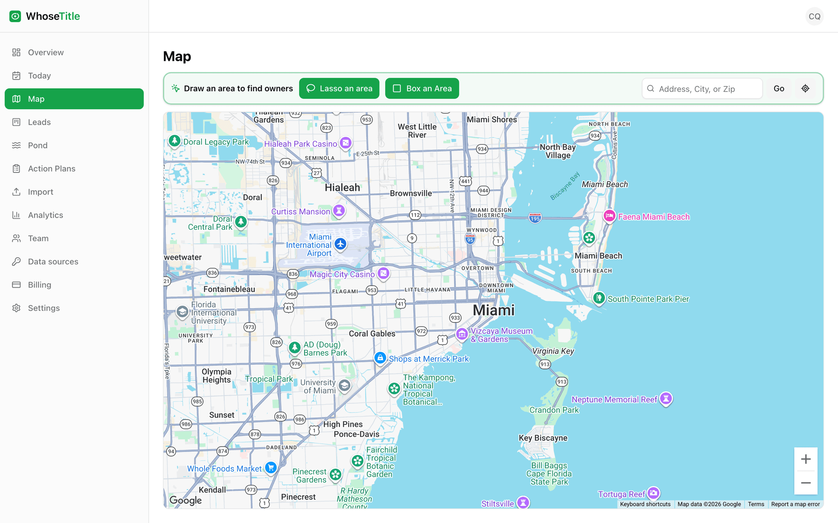Viewport: 838px width, 523px height.
Task: Click the Go search button
Action: (x=779, y=89)
